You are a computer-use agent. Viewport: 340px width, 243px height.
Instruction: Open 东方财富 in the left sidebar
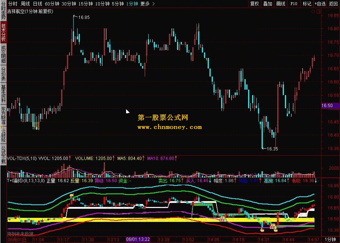[x=3, y=115]
